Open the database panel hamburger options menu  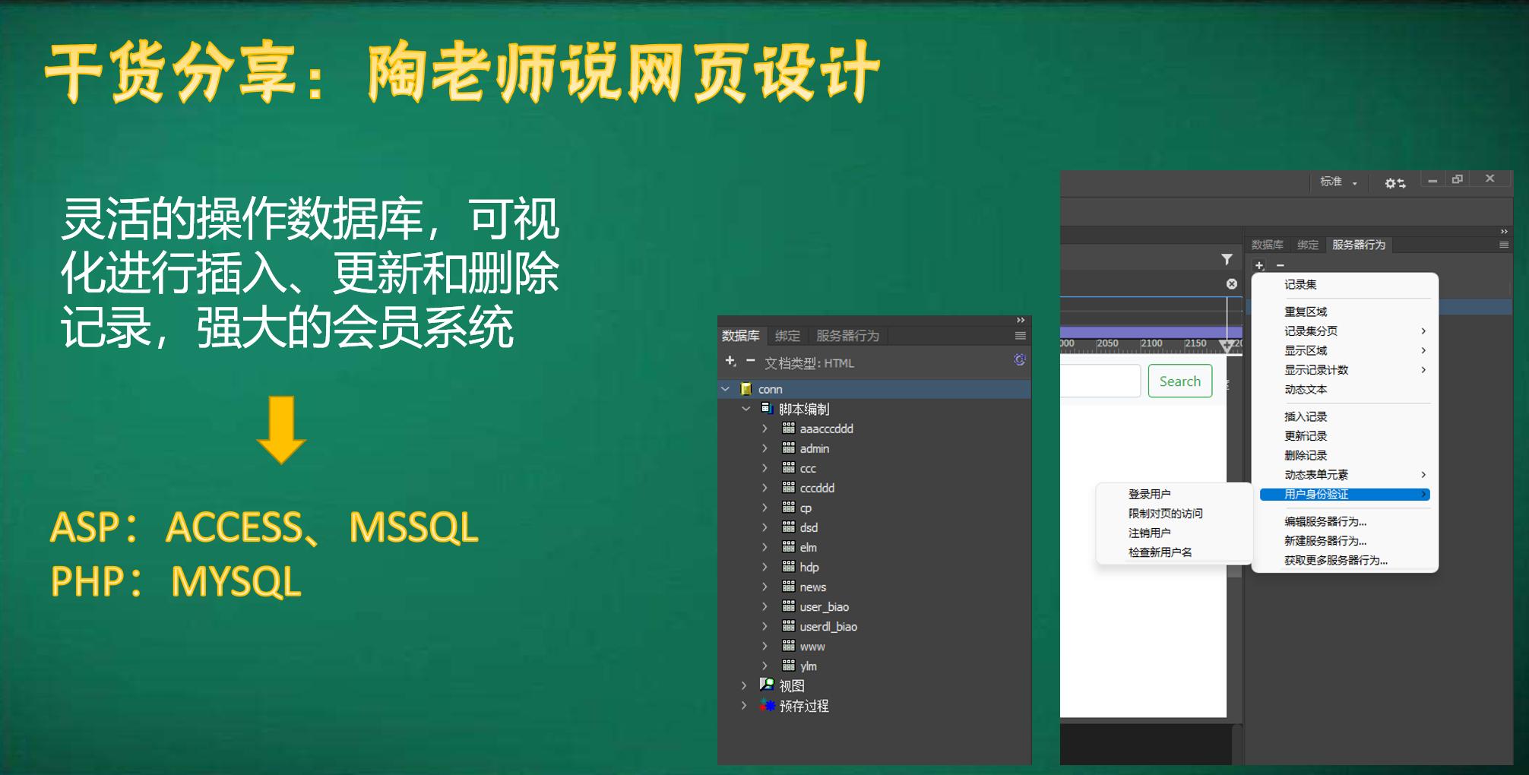coord(1020,336)
